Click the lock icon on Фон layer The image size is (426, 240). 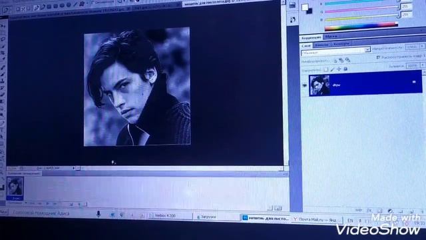[x=414, y=81]
